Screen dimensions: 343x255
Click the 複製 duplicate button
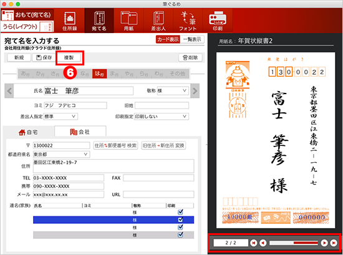(x=69, y=57)
